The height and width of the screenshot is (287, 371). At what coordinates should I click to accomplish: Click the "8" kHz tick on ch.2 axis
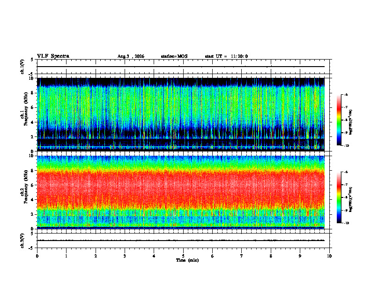(x=33, y=171)
